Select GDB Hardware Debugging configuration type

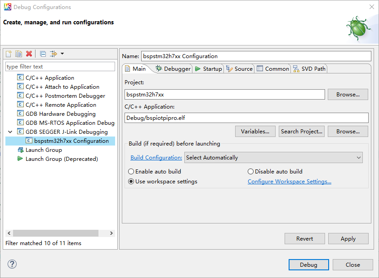(x=60, y=114)
